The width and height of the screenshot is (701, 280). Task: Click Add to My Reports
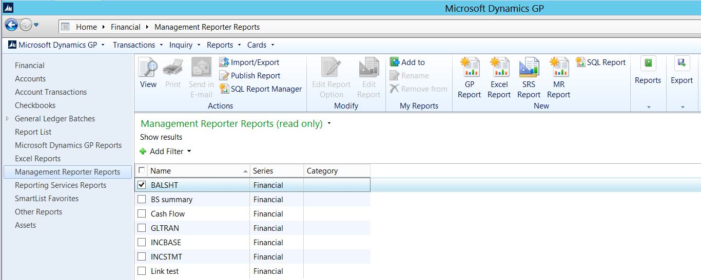coord(407,62)
